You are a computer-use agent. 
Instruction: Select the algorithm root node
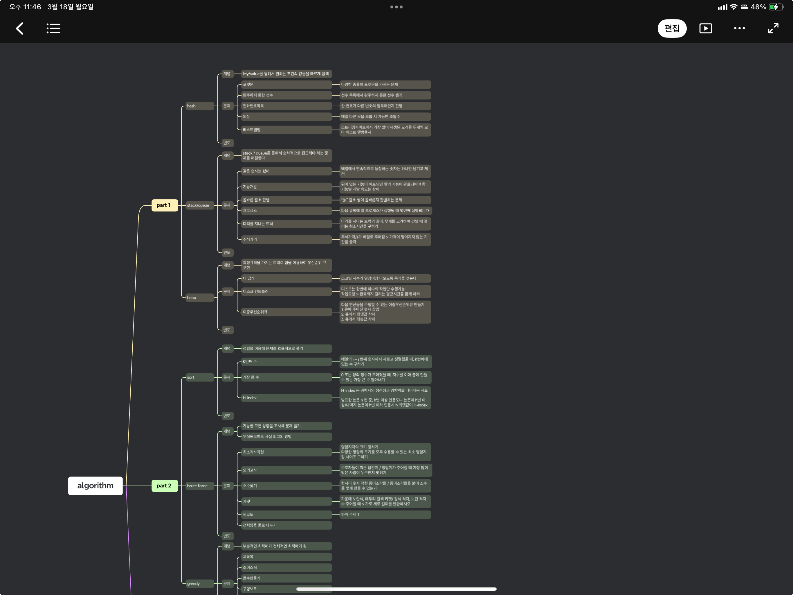click(95, 485)
